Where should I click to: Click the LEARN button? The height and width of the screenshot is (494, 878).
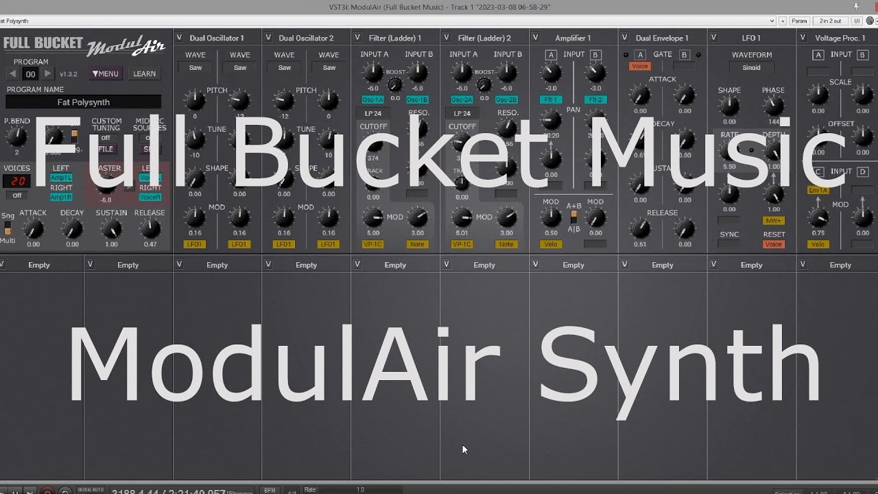144,73
